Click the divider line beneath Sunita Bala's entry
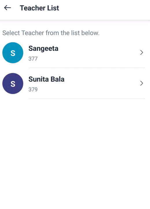The image size is (150, 209). coord(87,99)
